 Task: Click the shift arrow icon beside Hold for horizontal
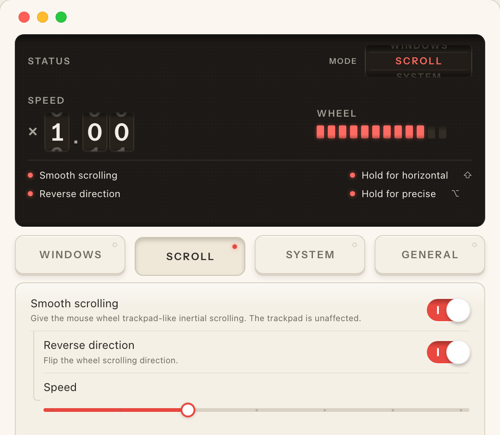(468, 175)
